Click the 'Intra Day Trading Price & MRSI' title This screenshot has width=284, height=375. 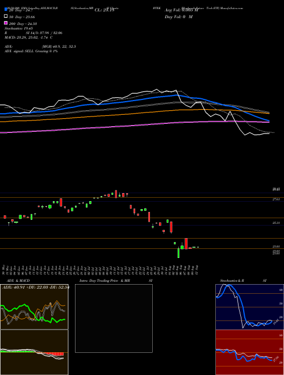(116, 281)
